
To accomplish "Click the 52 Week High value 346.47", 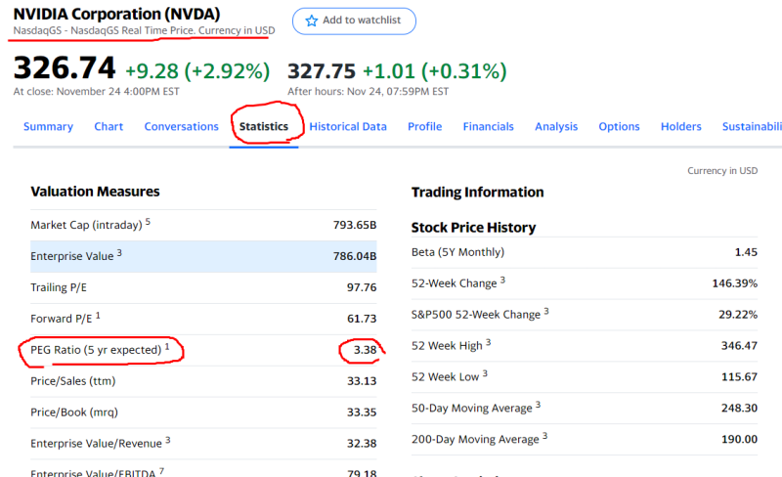I will 739,346.
